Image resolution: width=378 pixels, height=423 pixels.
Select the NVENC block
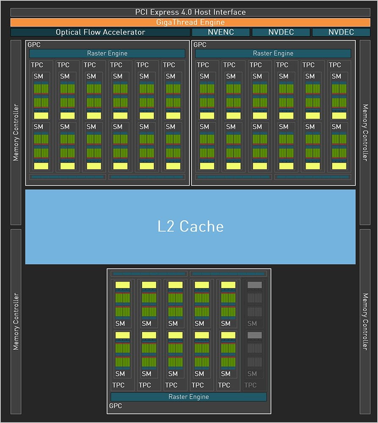[221, 32]
